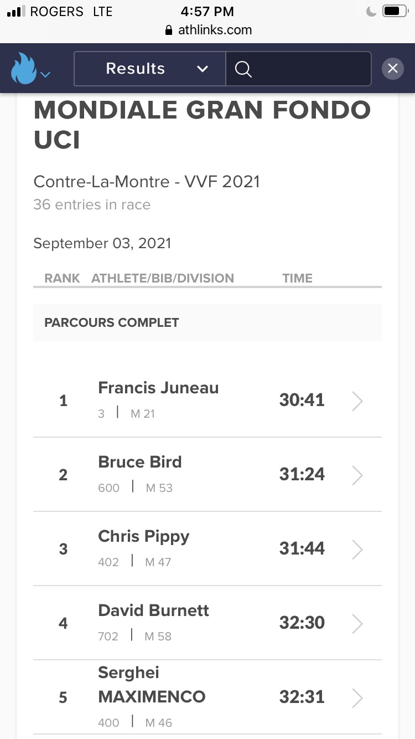Expand the chevron beside the flame logo
415x739 pixels.
[x=46, y=74]
